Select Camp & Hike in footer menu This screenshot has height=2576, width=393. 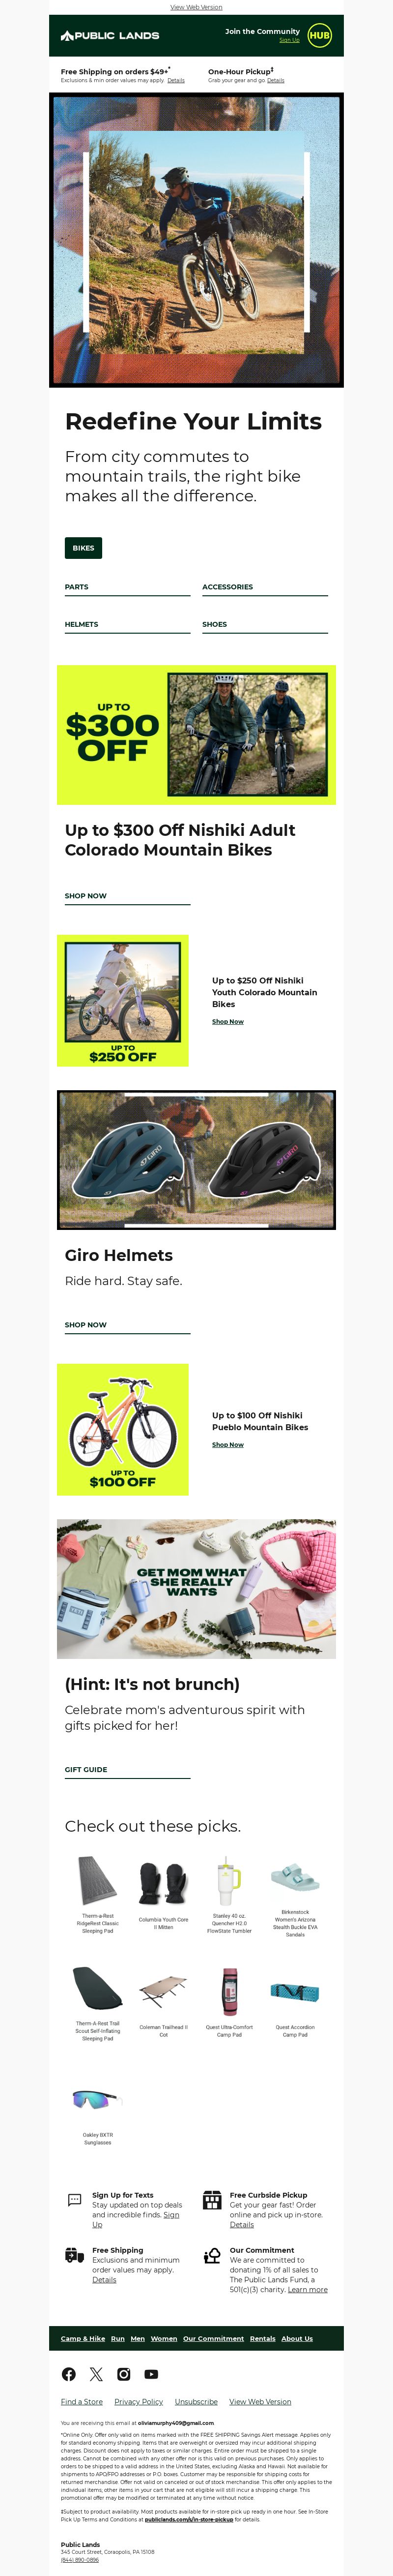[x=83, y=2338]
